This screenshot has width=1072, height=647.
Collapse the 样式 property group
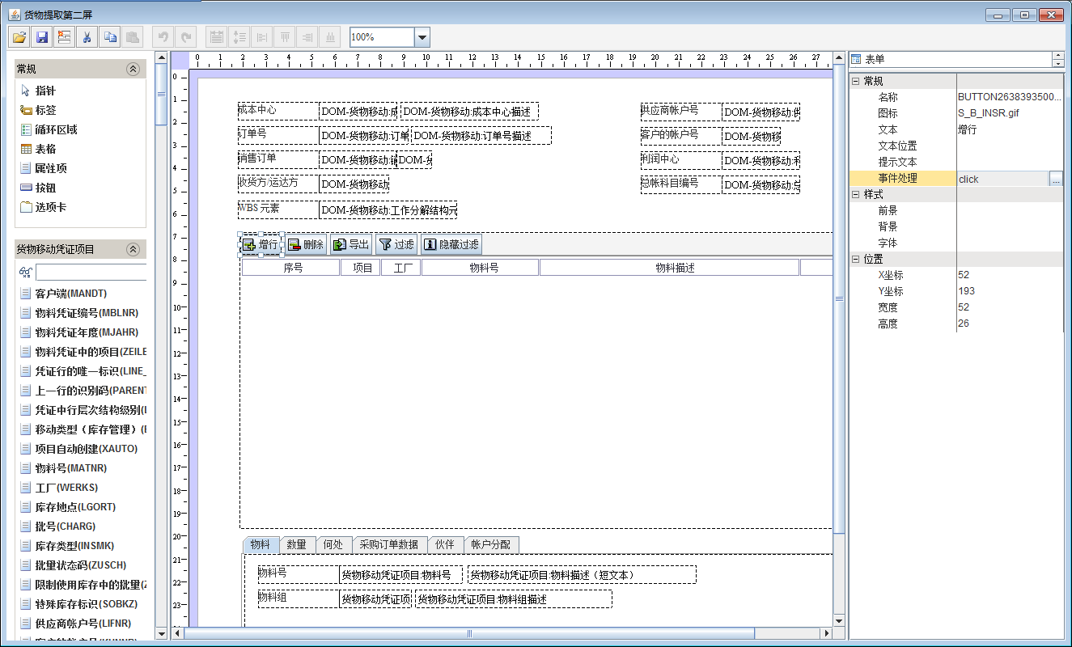(856, 195)
